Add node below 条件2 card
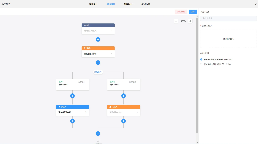 tap(123, 96)
